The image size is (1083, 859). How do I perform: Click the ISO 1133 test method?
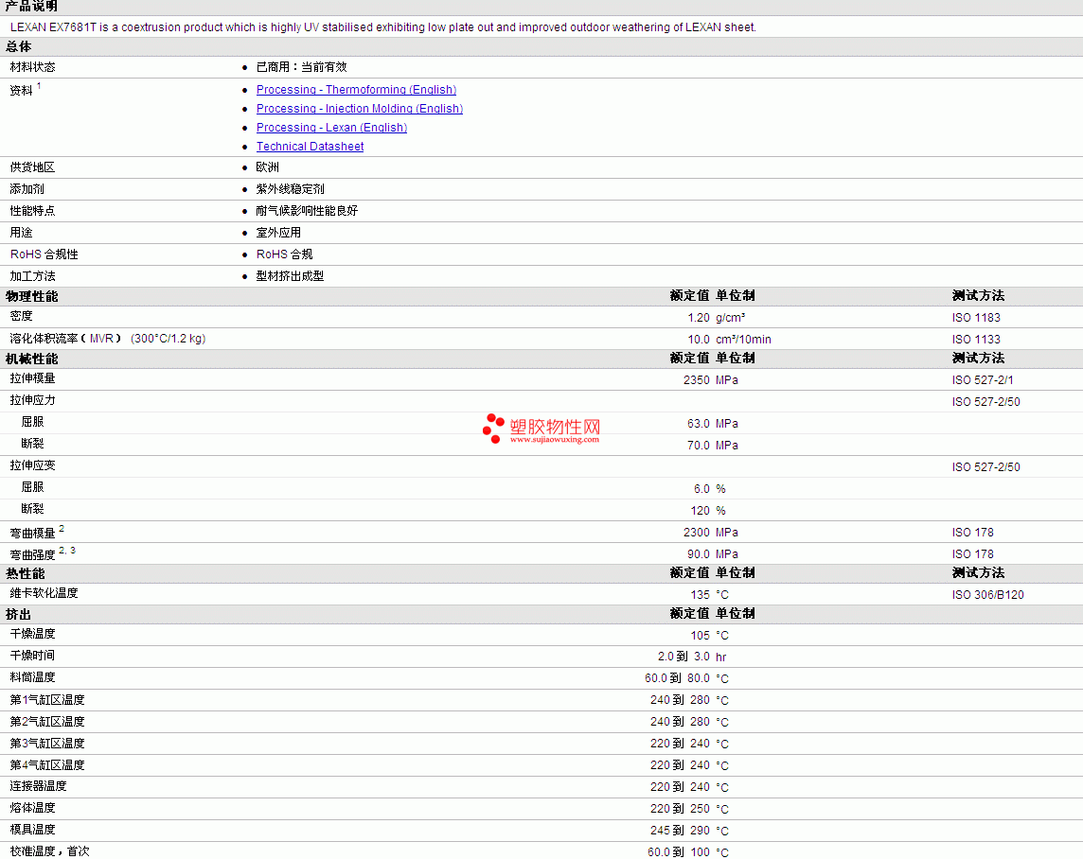(x=976, y=339)
